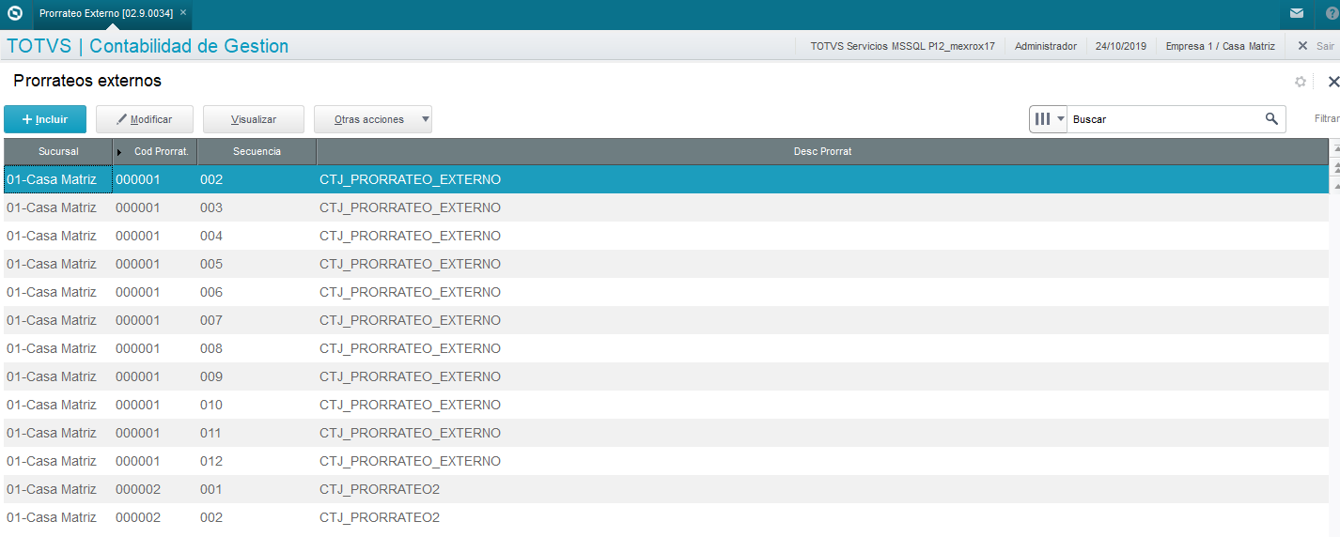1340x537 pixels.
Task: Select the row with Secuencia 009
Action: pyautogui.click(x=665, y=376)
